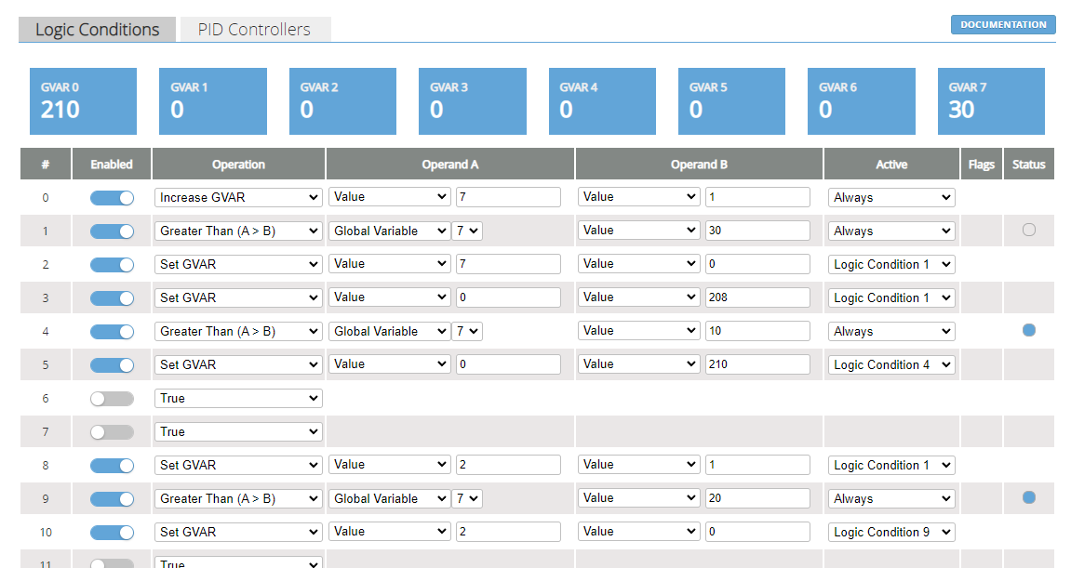Screen dimensions: 1071x568
Task: Open Operand B type dropdown on condition 3
Action: pyautogui.click(x=638, y=297)
